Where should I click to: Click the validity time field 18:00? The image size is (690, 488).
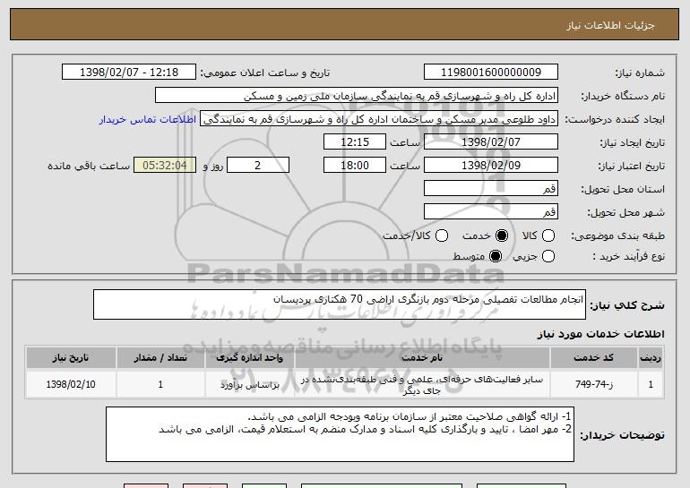355,166
